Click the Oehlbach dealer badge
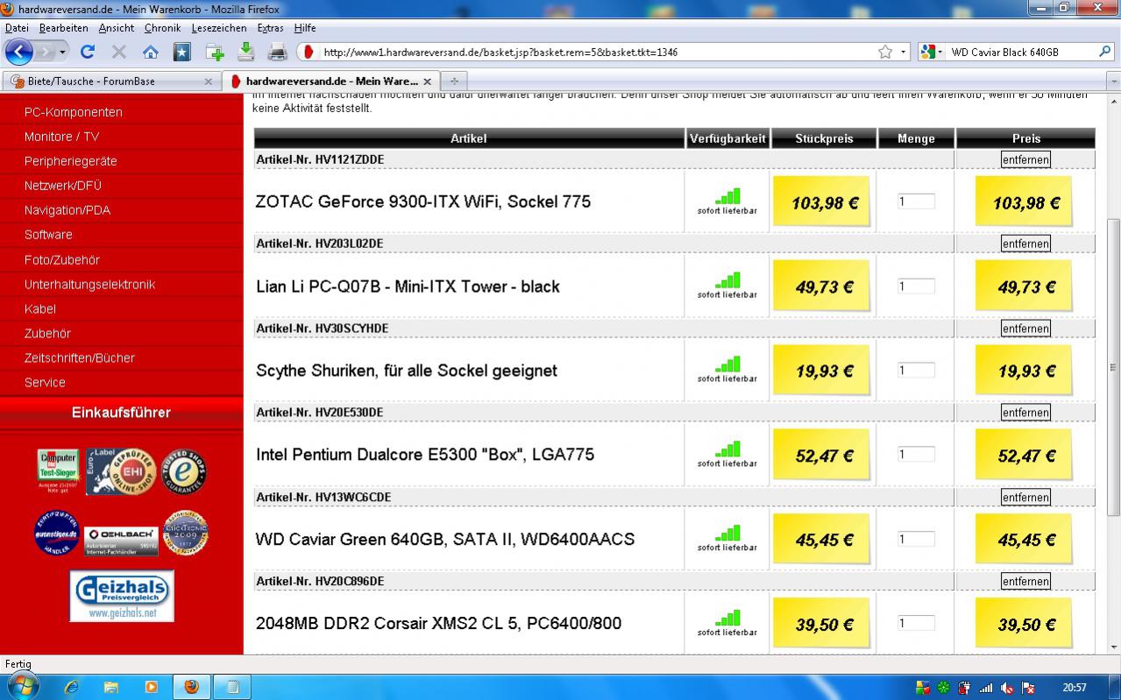 pyautogui.click(x=121, y=541)
